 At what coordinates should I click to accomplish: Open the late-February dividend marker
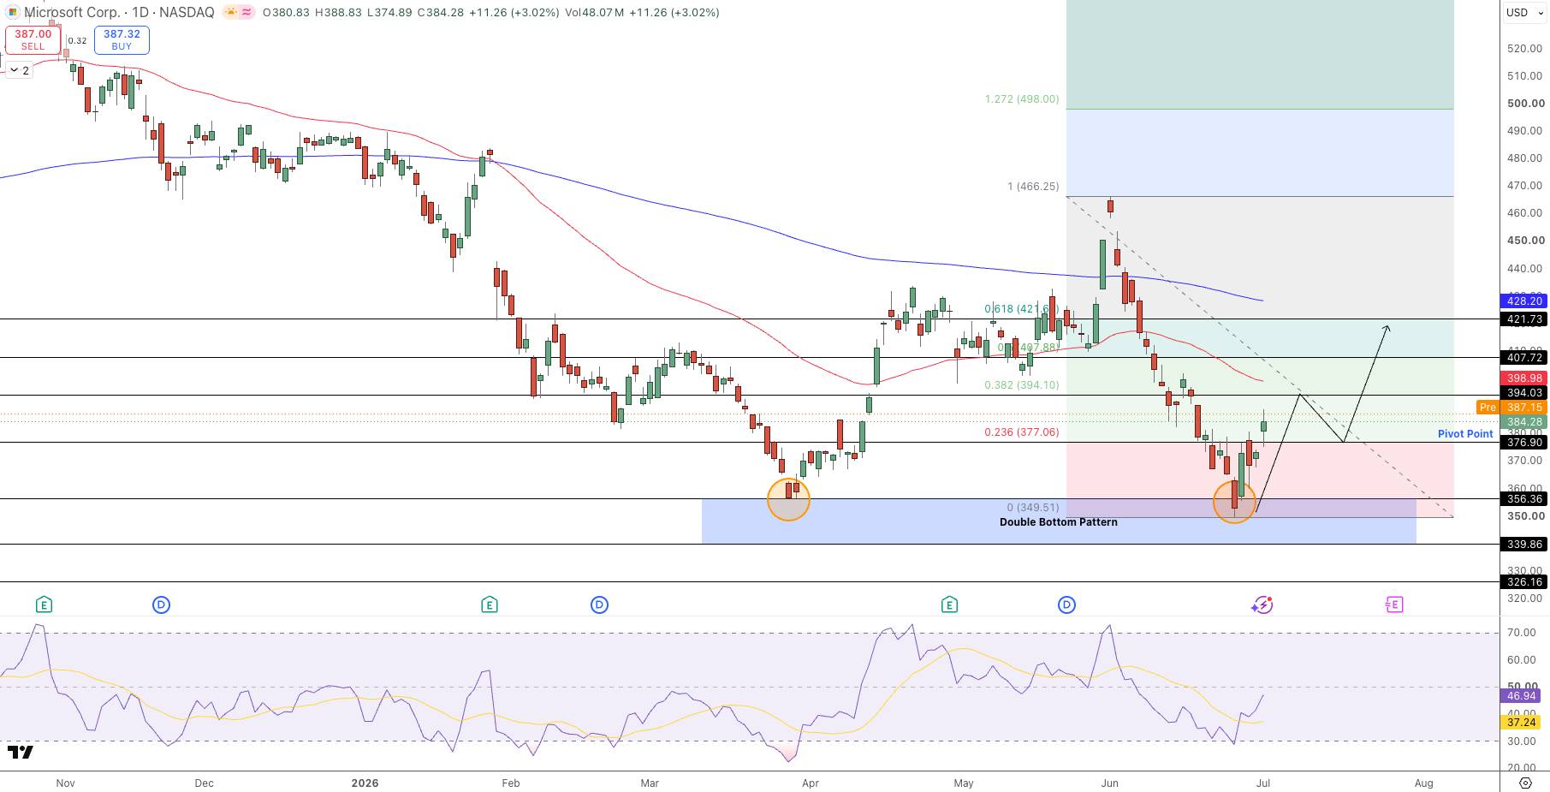(x=599, y=605)
